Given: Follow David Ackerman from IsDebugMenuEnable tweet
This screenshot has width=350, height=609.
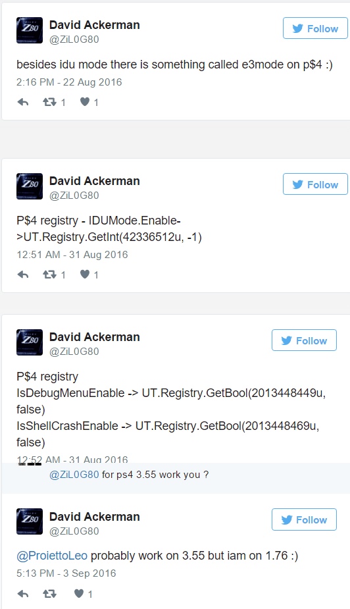Looking at the screenshot, I should (x=304, y=340).
